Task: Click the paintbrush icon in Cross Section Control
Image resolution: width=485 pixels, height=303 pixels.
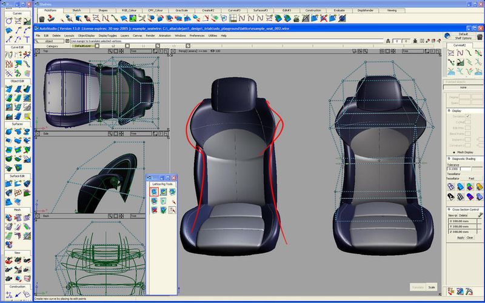Action: (x=480, y=215)
